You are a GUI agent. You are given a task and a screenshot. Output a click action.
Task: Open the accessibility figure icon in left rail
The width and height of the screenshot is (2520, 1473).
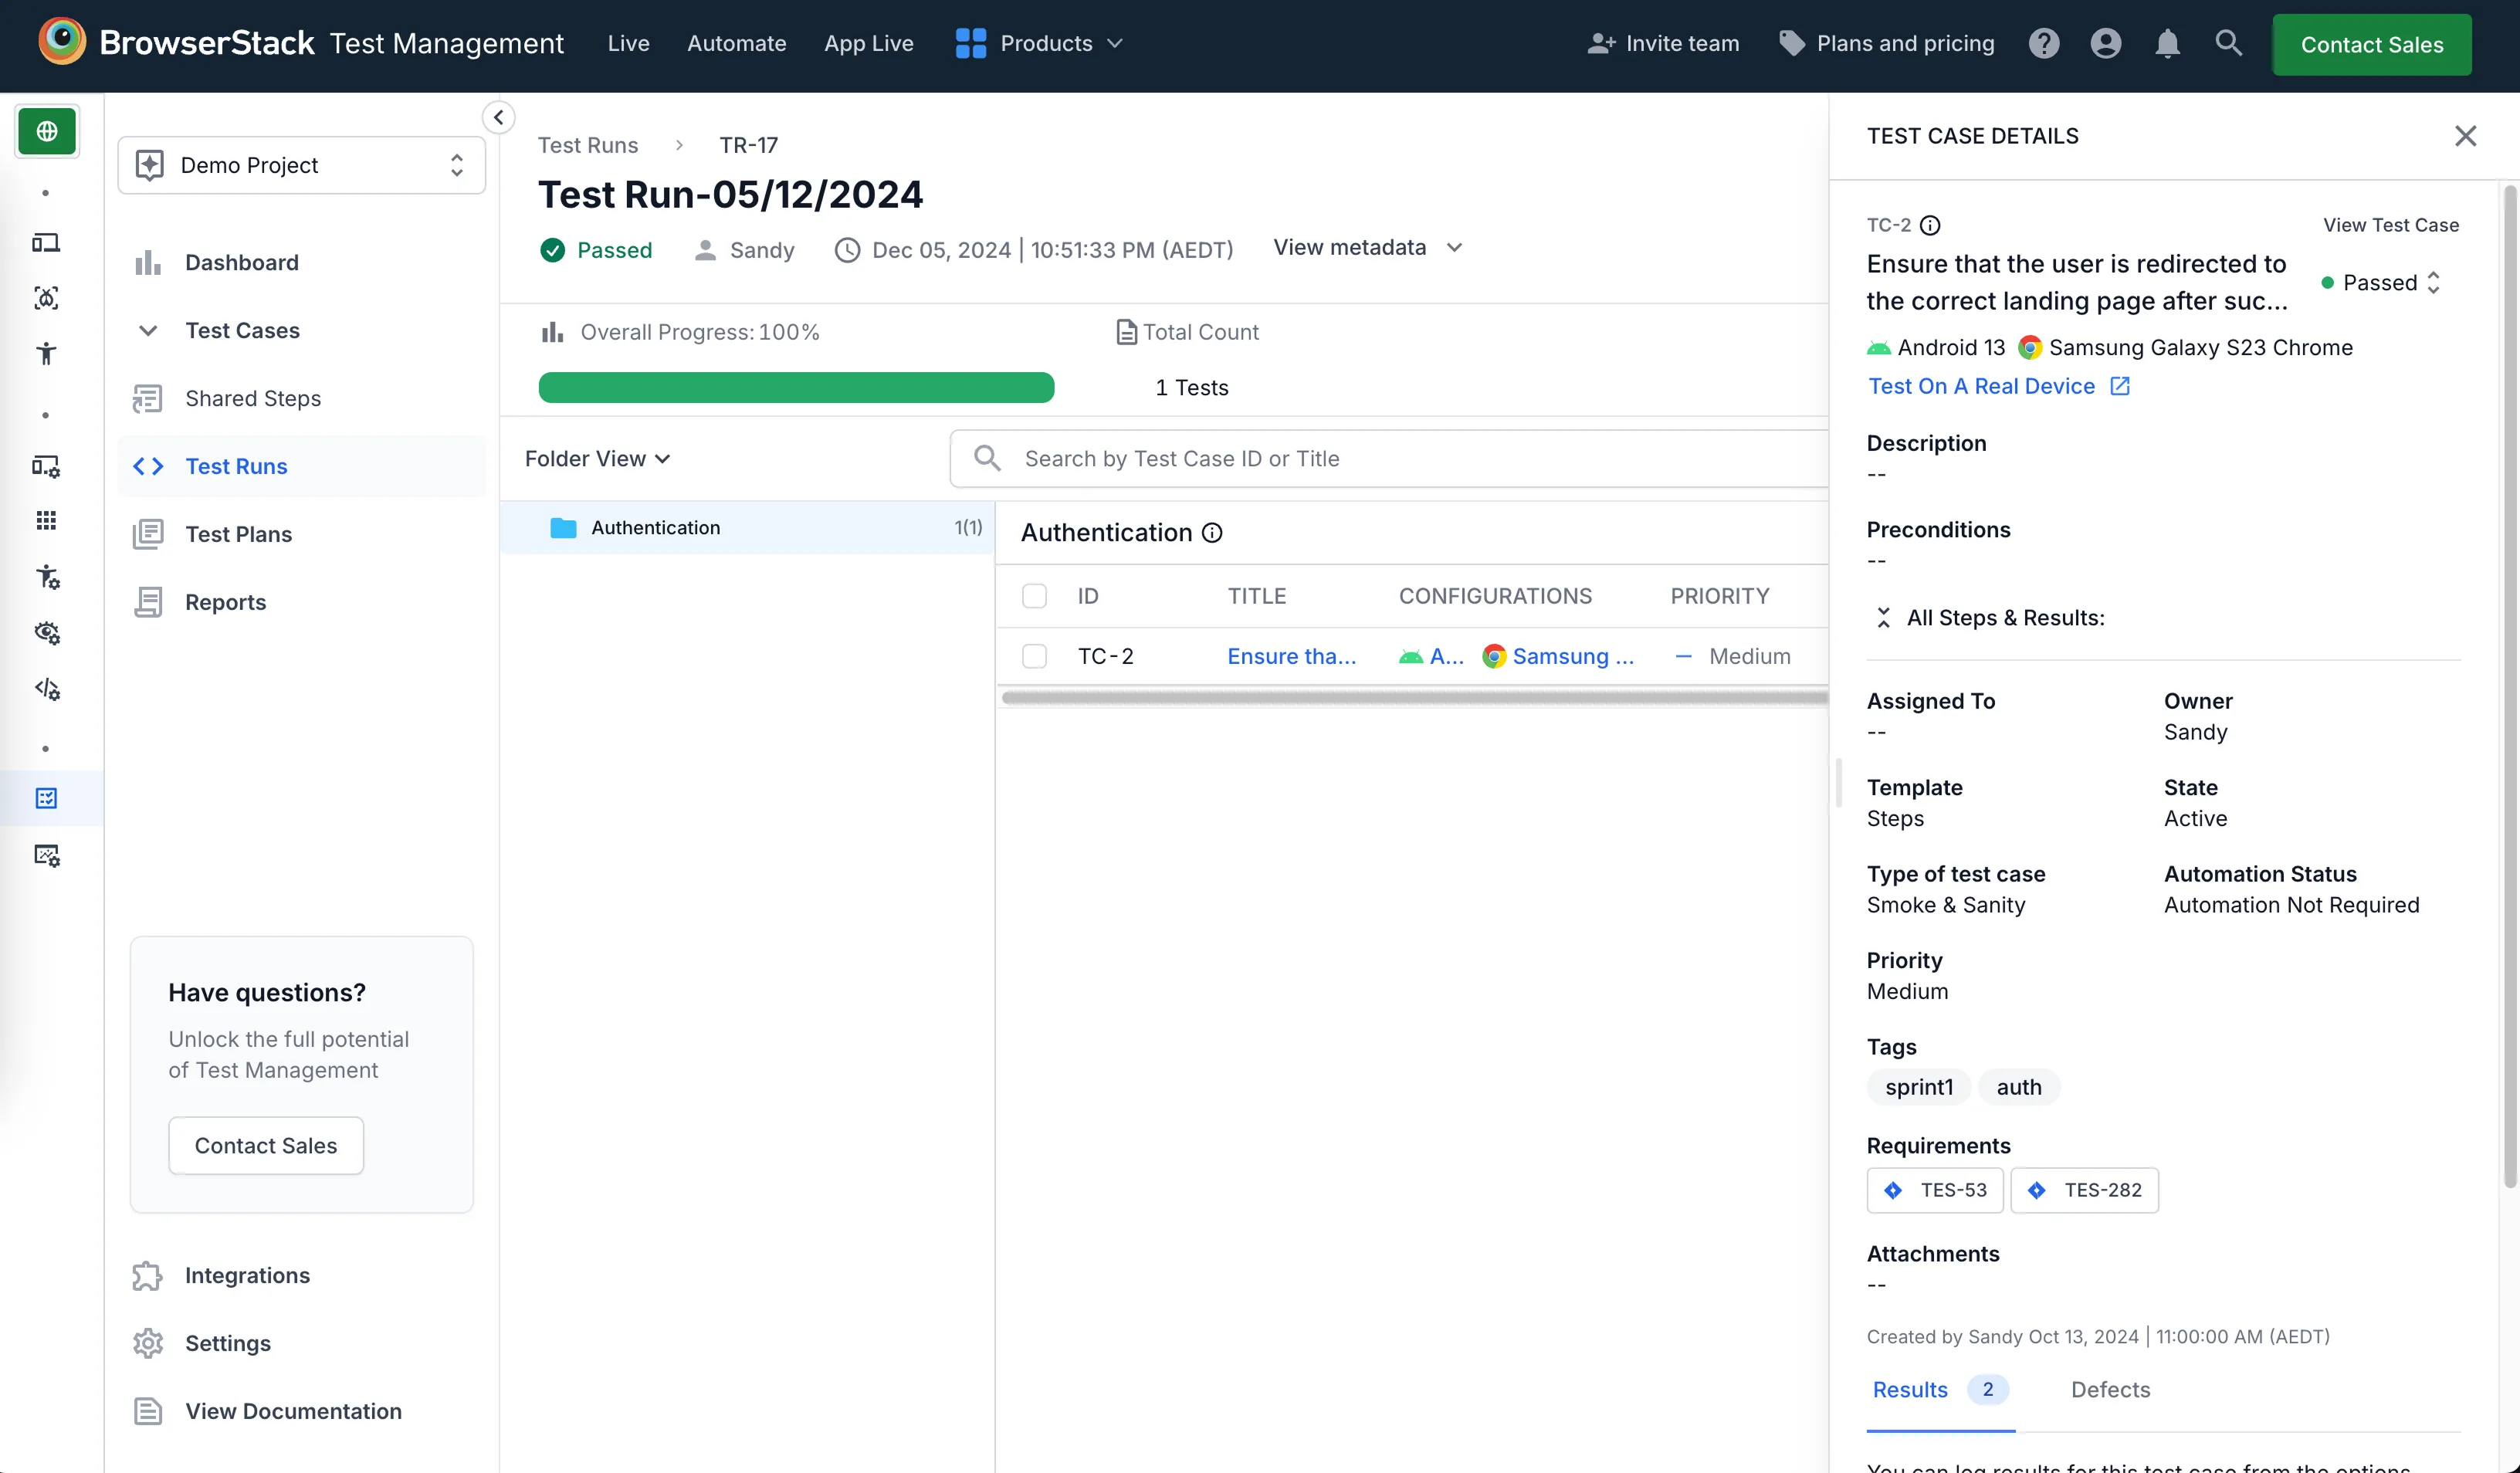(x=46, y=353)
